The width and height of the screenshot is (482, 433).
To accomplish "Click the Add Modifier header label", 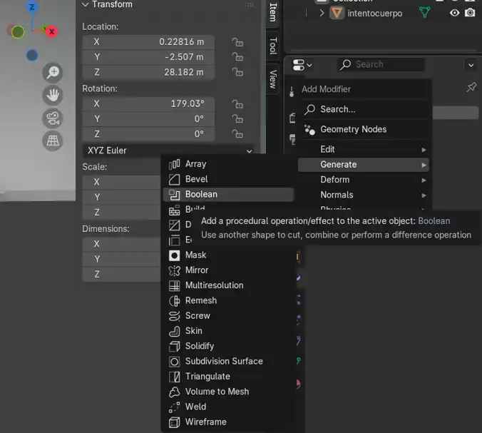I will [x=326, y=89].
